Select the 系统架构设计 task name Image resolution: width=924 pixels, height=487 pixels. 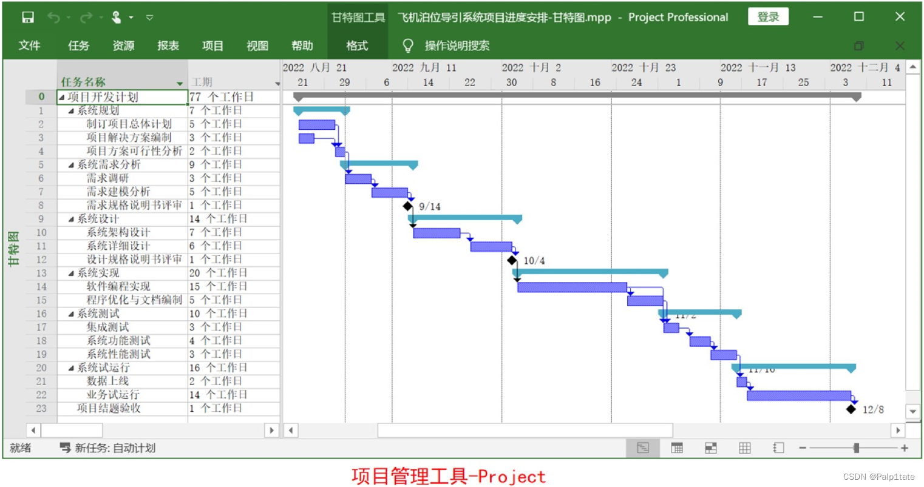(x=118, y=232)
